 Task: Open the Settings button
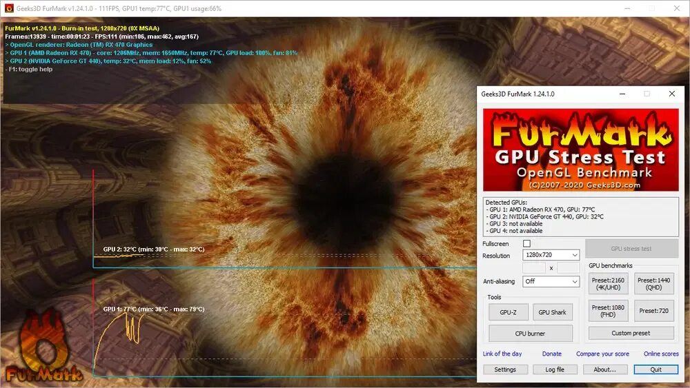pyautogui.click(x=505, y=369)
